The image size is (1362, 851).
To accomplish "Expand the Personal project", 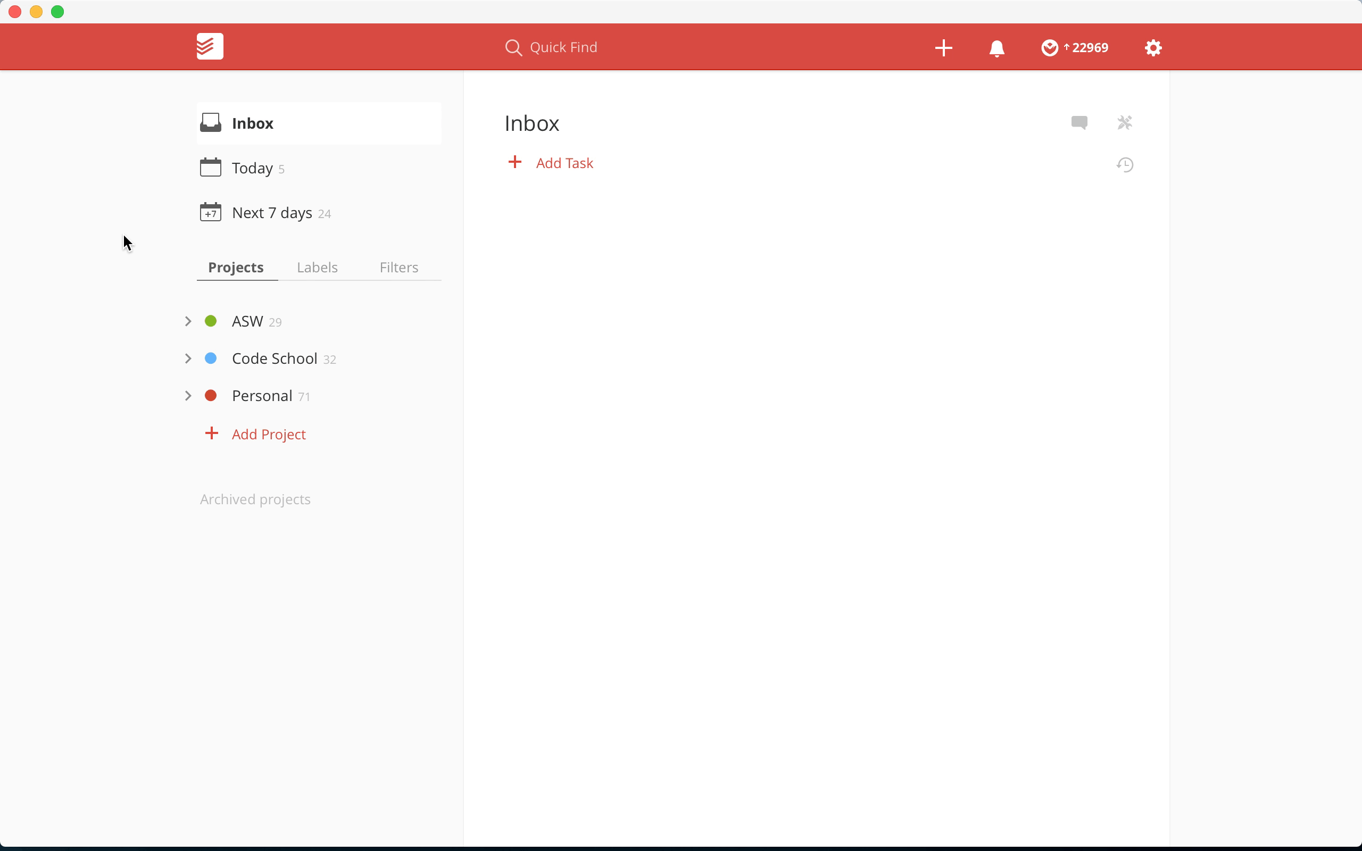I will click(188, 396).
